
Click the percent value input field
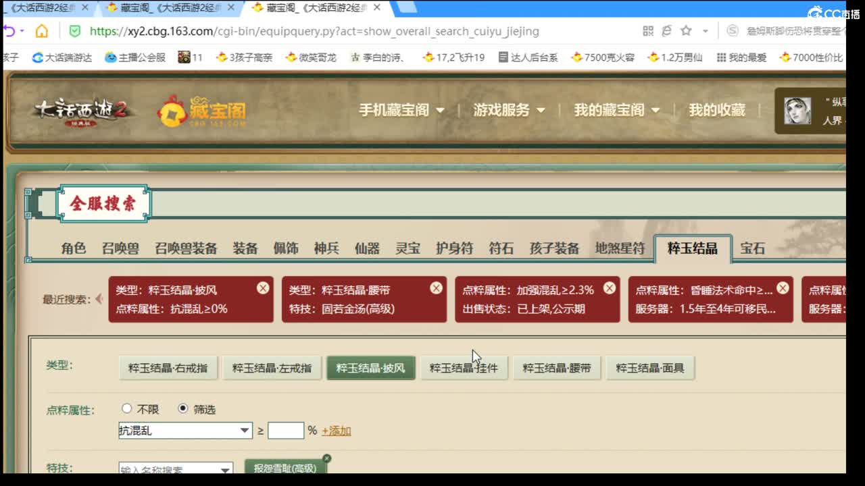click(x=286, y=431)
